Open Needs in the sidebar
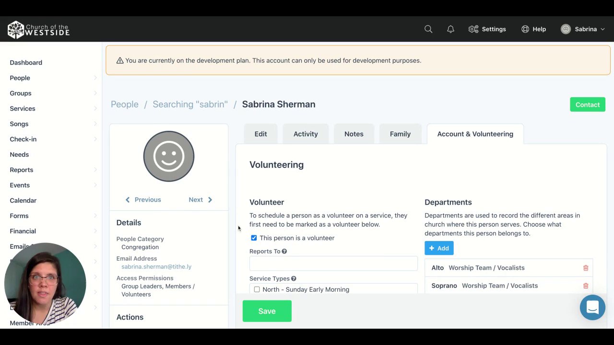The width and height of the screenshot is (614, 345). click(19, 154)
